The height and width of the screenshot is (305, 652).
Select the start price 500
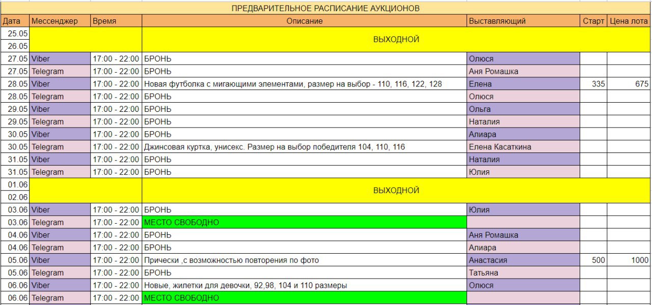click(594, 260)
